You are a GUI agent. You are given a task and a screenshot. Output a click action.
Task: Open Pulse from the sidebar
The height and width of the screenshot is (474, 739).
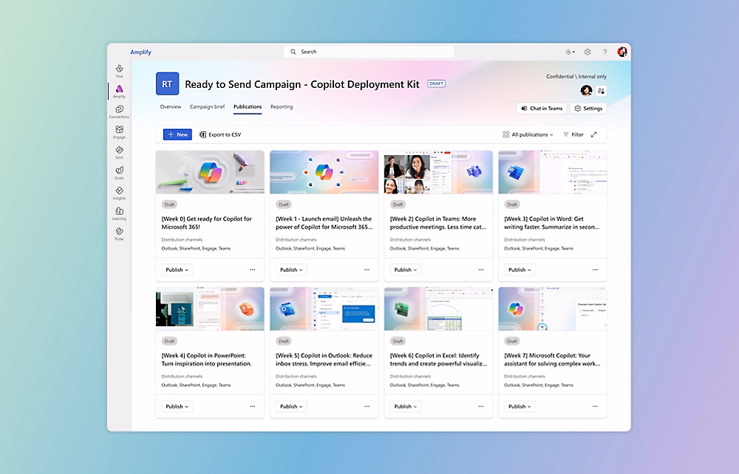click(119, 233)
